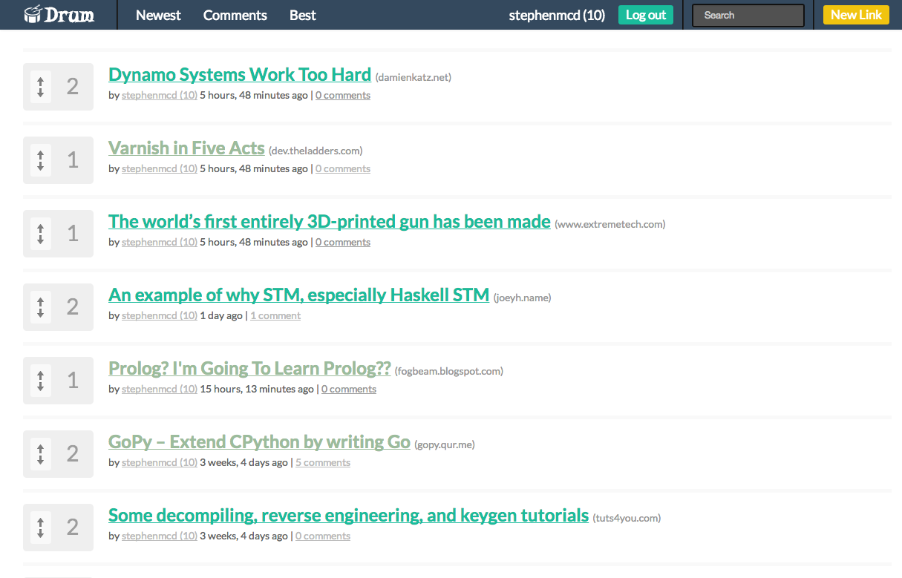Click the New Link button
Viewport: 902px width, 578px height.
tap(856, 15)
